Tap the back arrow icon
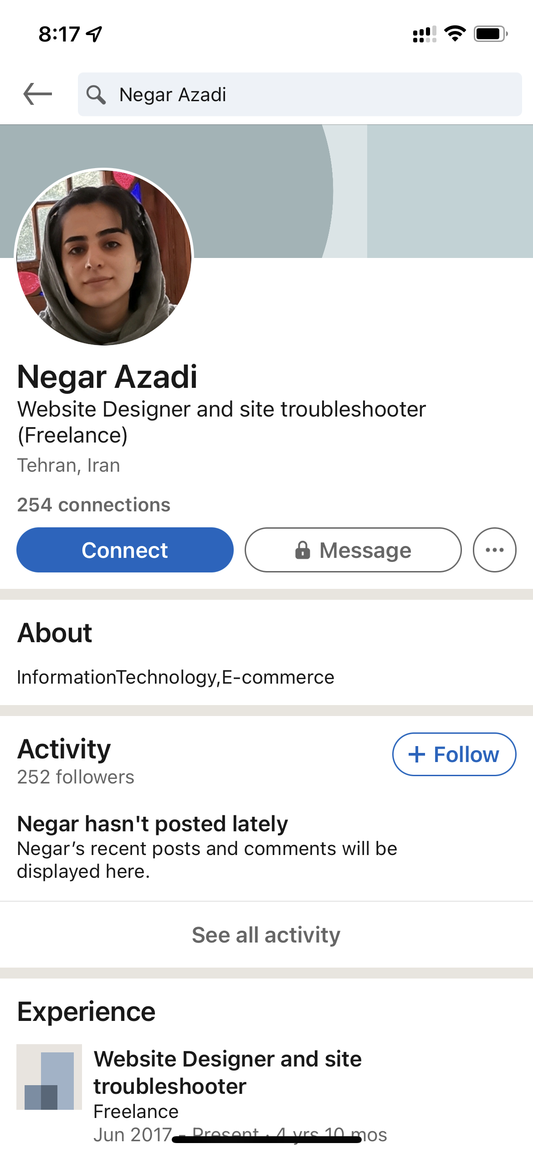This screenshot has width=533, height=1154. [x=38, y=94]
